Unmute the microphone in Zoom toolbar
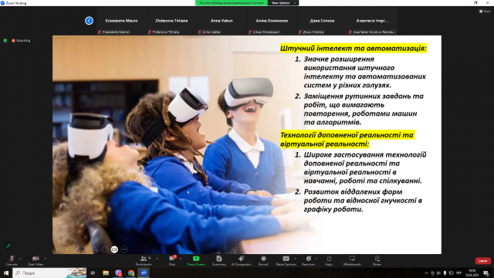This screenshot has height=278, width=494. tap(12, 260)
